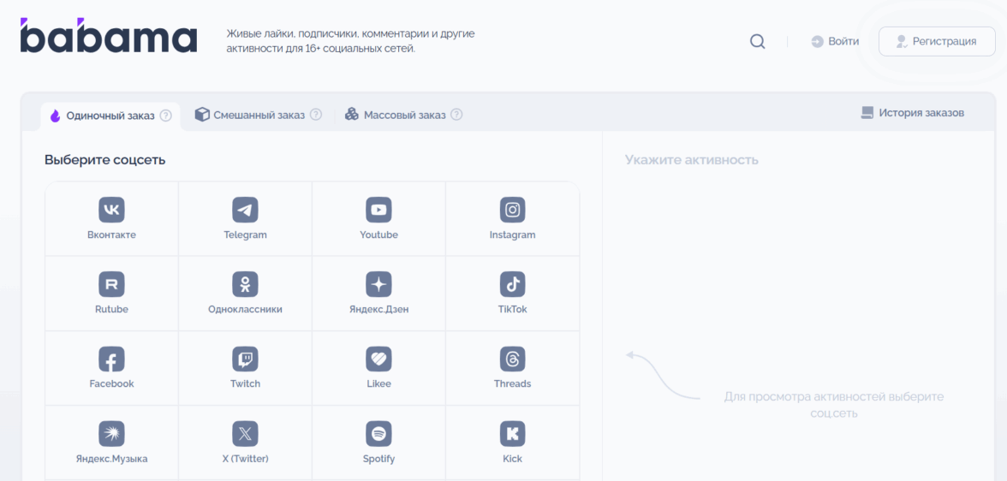Click the Выберите соцсеть heading

click(104, 160)
